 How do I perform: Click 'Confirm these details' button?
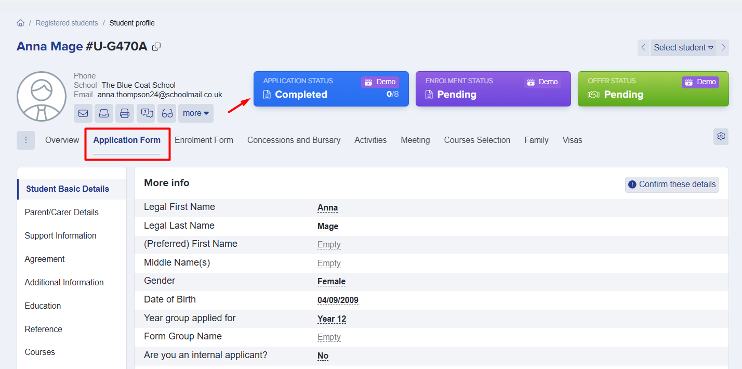pos(672,184)
